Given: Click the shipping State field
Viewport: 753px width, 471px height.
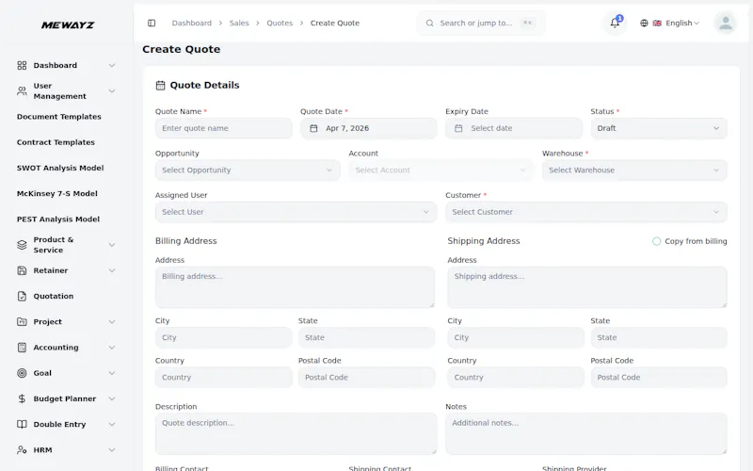Looking at the screenshot, I should [x=659, y=338].
